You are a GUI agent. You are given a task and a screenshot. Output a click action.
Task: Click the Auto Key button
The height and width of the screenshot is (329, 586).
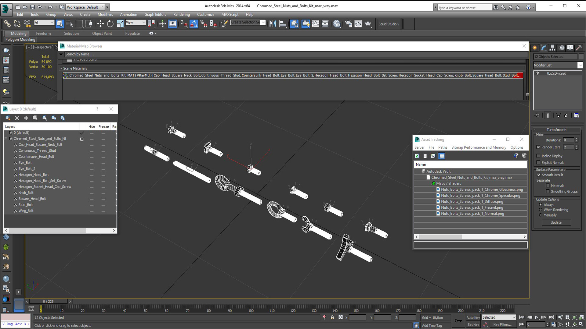click(473, 317)
